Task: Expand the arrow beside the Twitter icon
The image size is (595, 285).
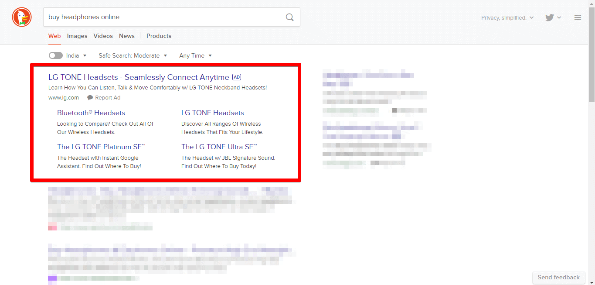Action: tap(559, 17)
